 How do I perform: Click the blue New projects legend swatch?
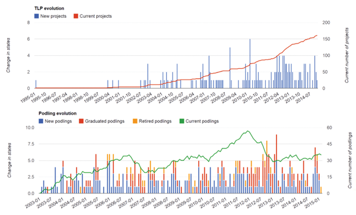coord(37,16)
